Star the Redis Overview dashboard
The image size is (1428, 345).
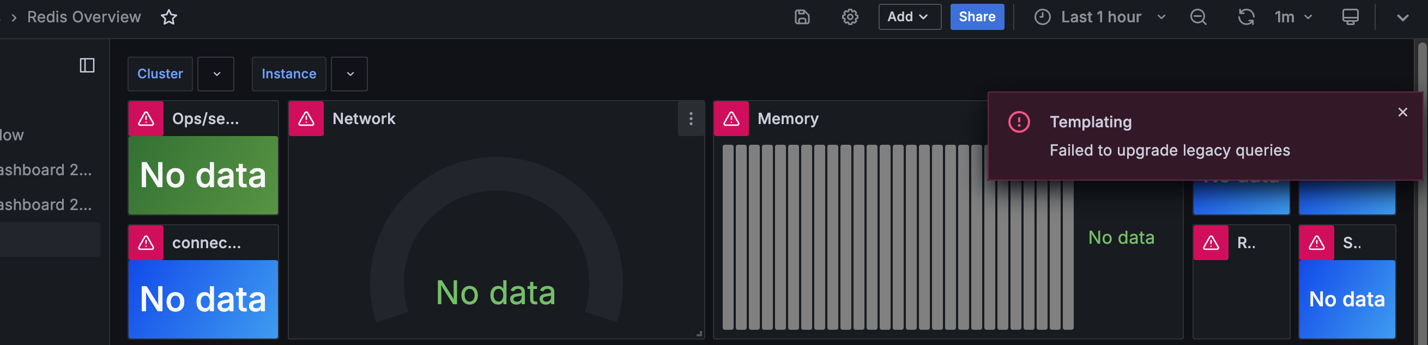168,17
